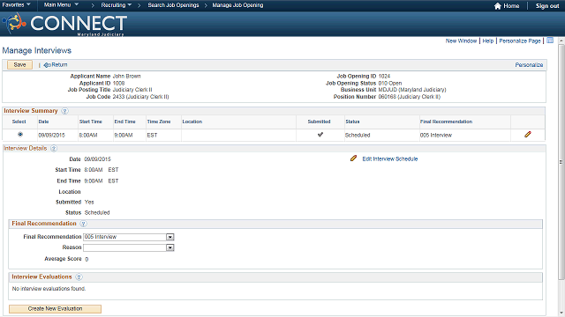Click the Select column header
The height and width of the screenshot is (317, 565).
[19, 122]
